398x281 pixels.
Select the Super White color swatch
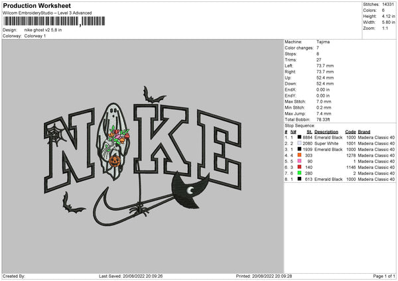300,143
